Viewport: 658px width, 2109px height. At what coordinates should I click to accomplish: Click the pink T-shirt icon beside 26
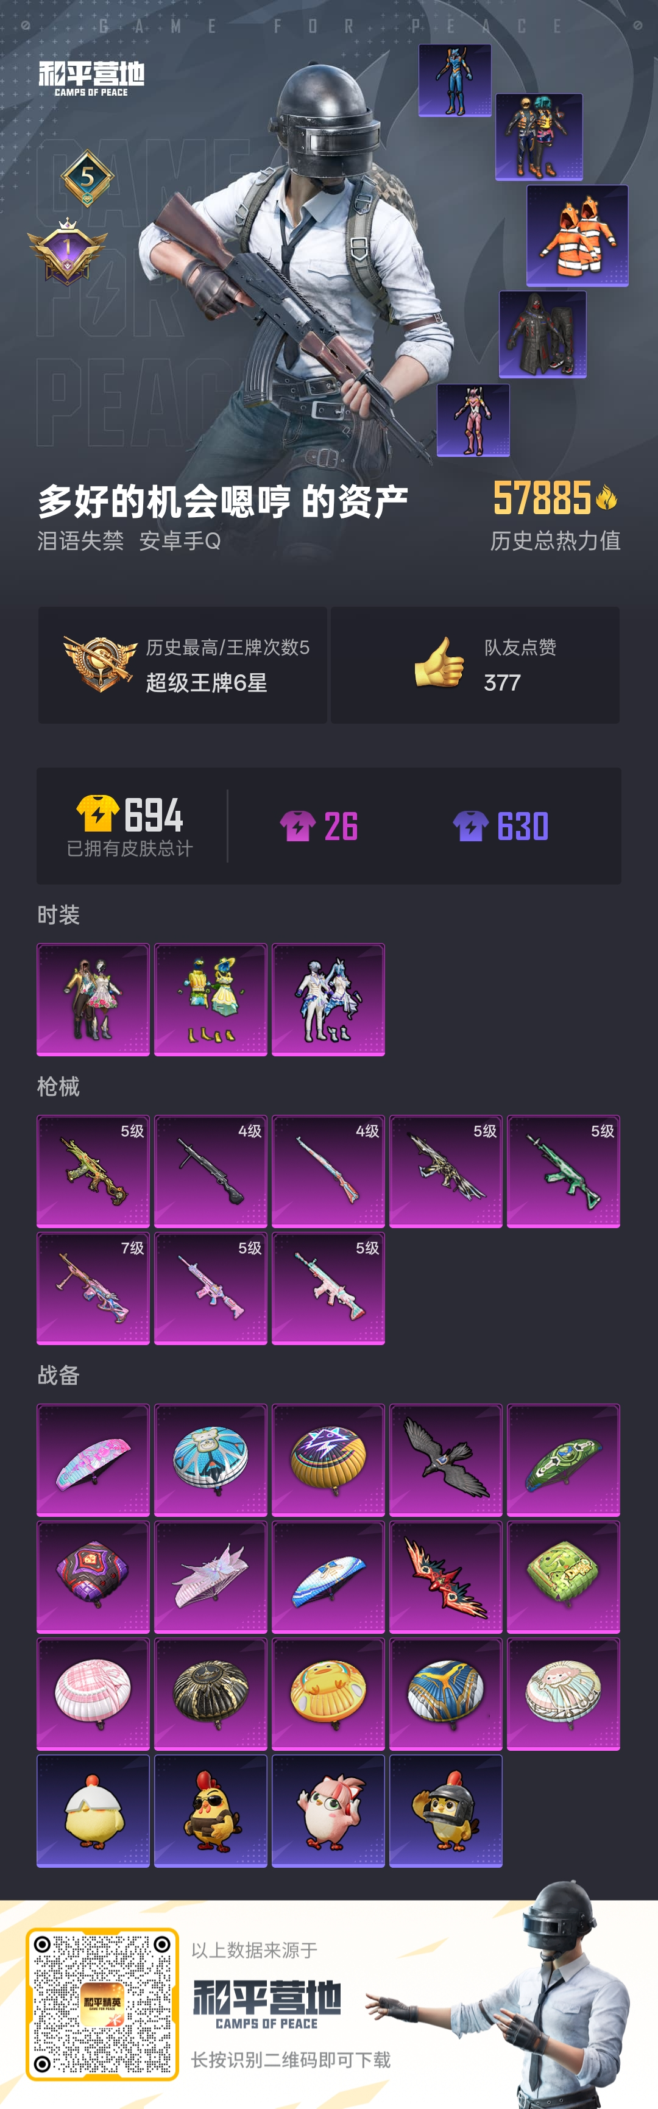click(298, 826)
